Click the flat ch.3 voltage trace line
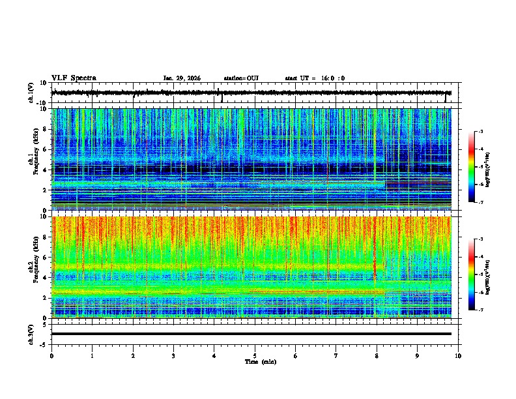This screenshot has width=516, height=399. coord(251,334)
